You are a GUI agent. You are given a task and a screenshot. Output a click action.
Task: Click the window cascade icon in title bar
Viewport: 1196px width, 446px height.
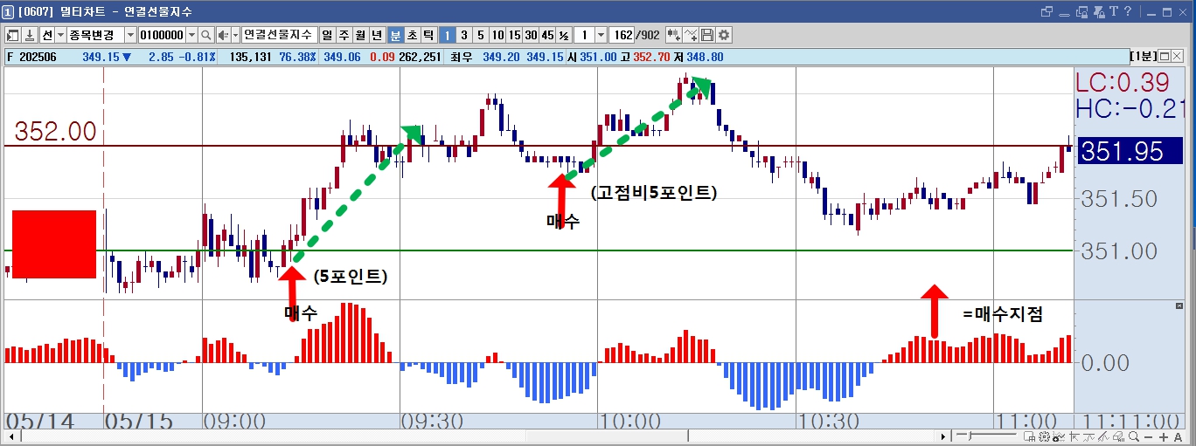pos(1046,11)
